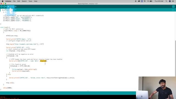The width and height of the screenshot is (176, 99).
Task: Click the highlighted httpCode word
Action: point(43,61)
